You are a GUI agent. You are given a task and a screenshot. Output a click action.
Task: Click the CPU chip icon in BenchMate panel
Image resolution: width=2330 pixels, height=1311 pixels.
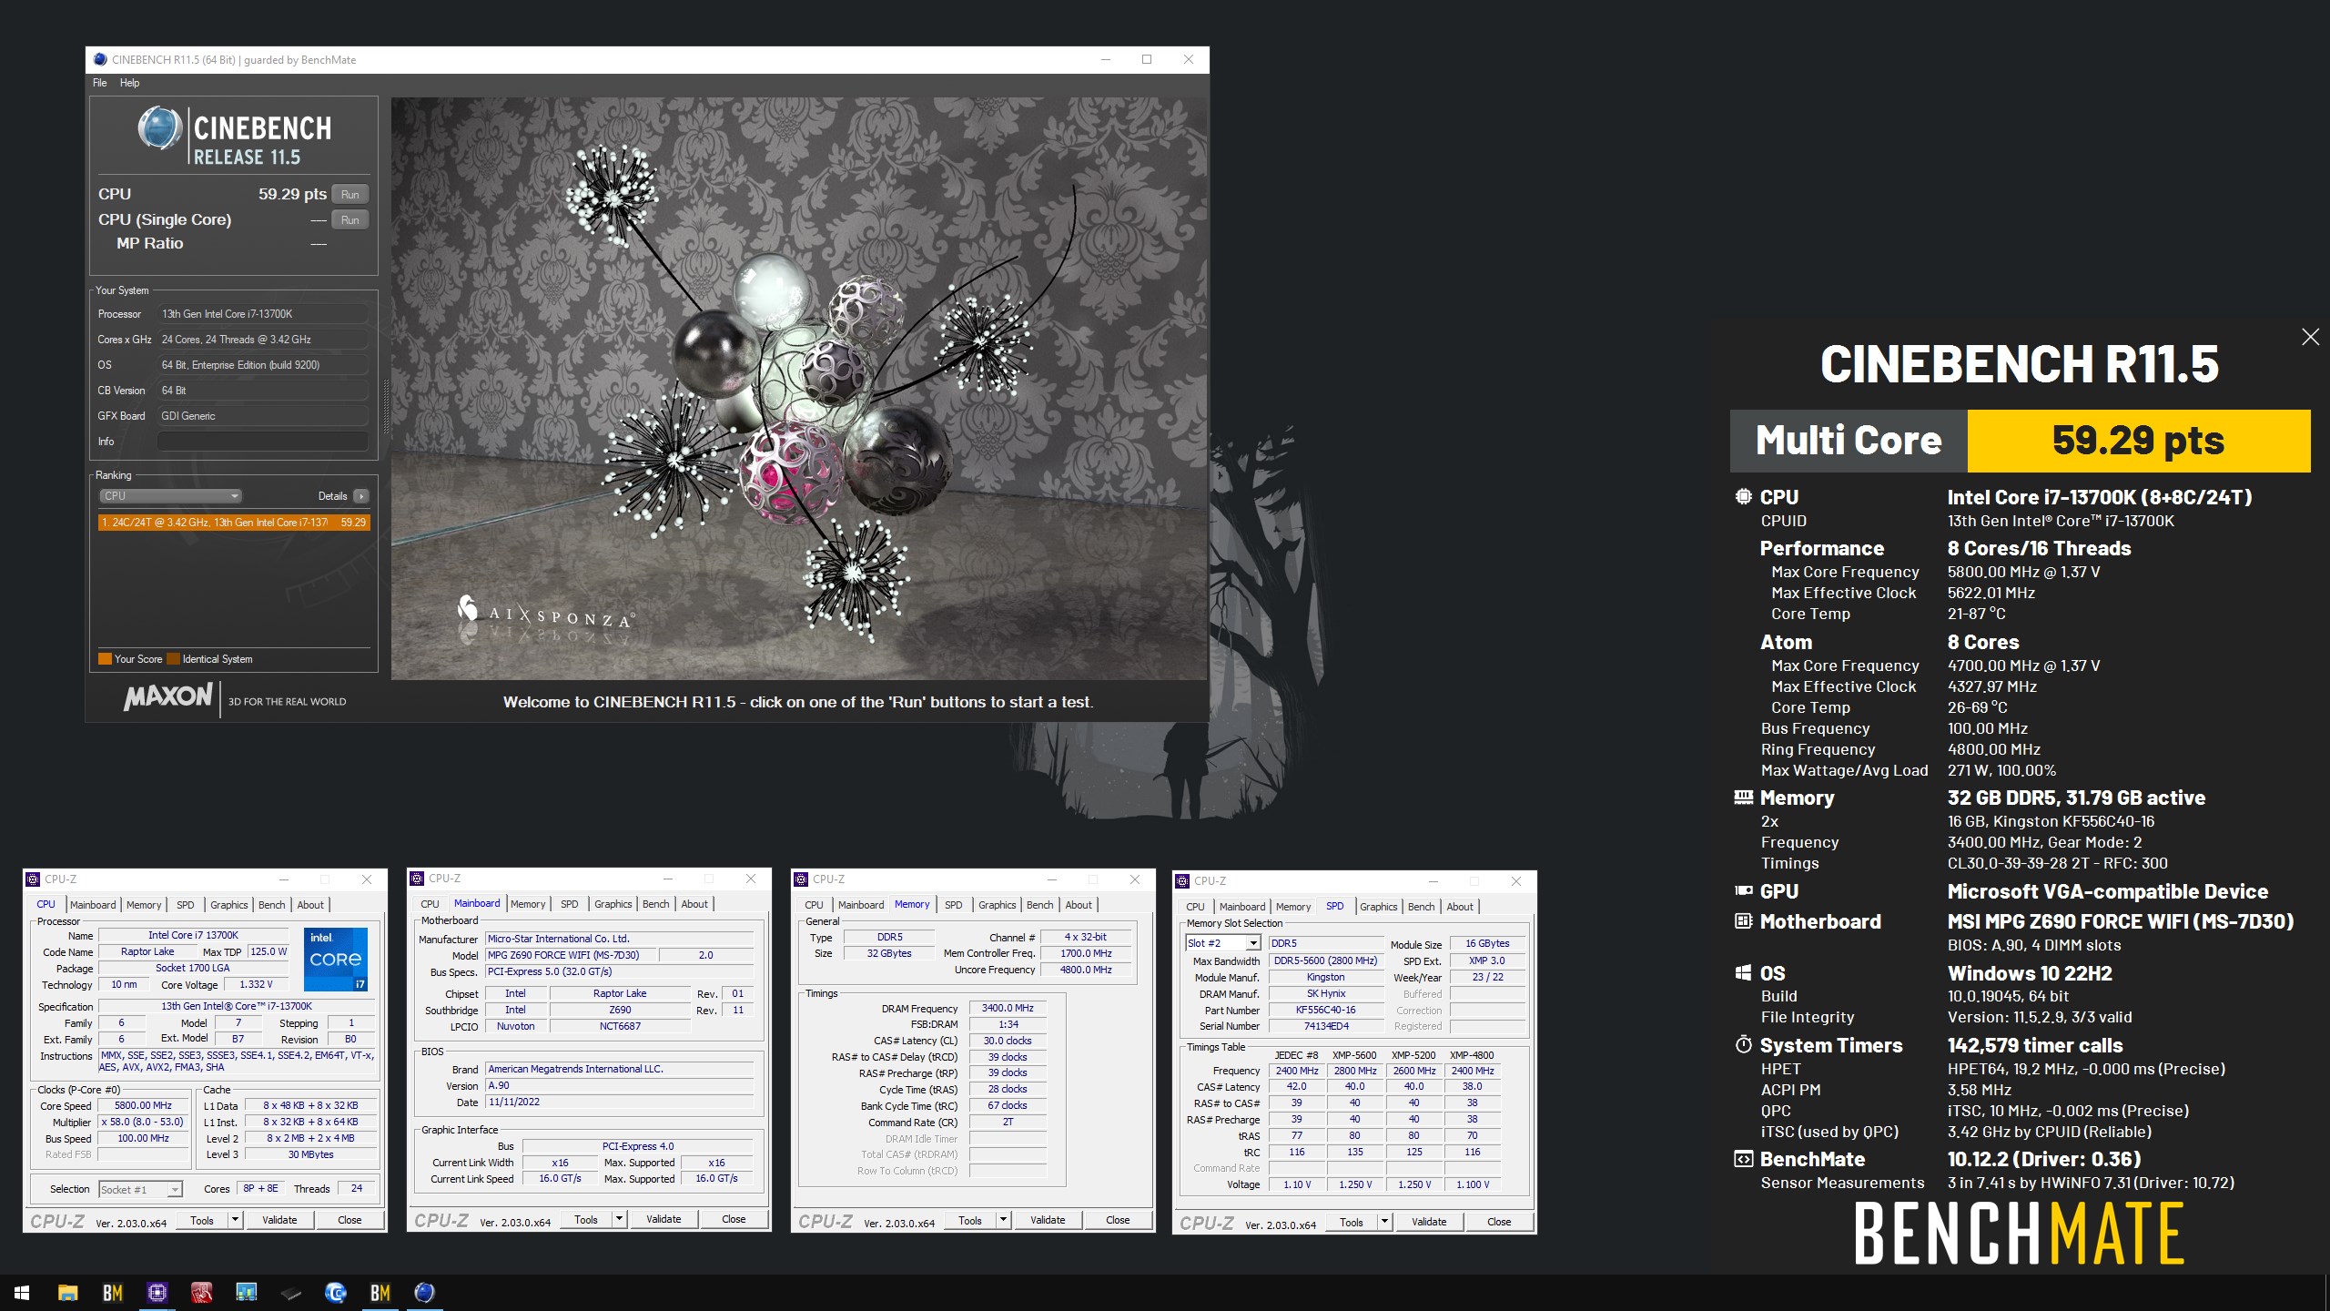click(1743, 497)
